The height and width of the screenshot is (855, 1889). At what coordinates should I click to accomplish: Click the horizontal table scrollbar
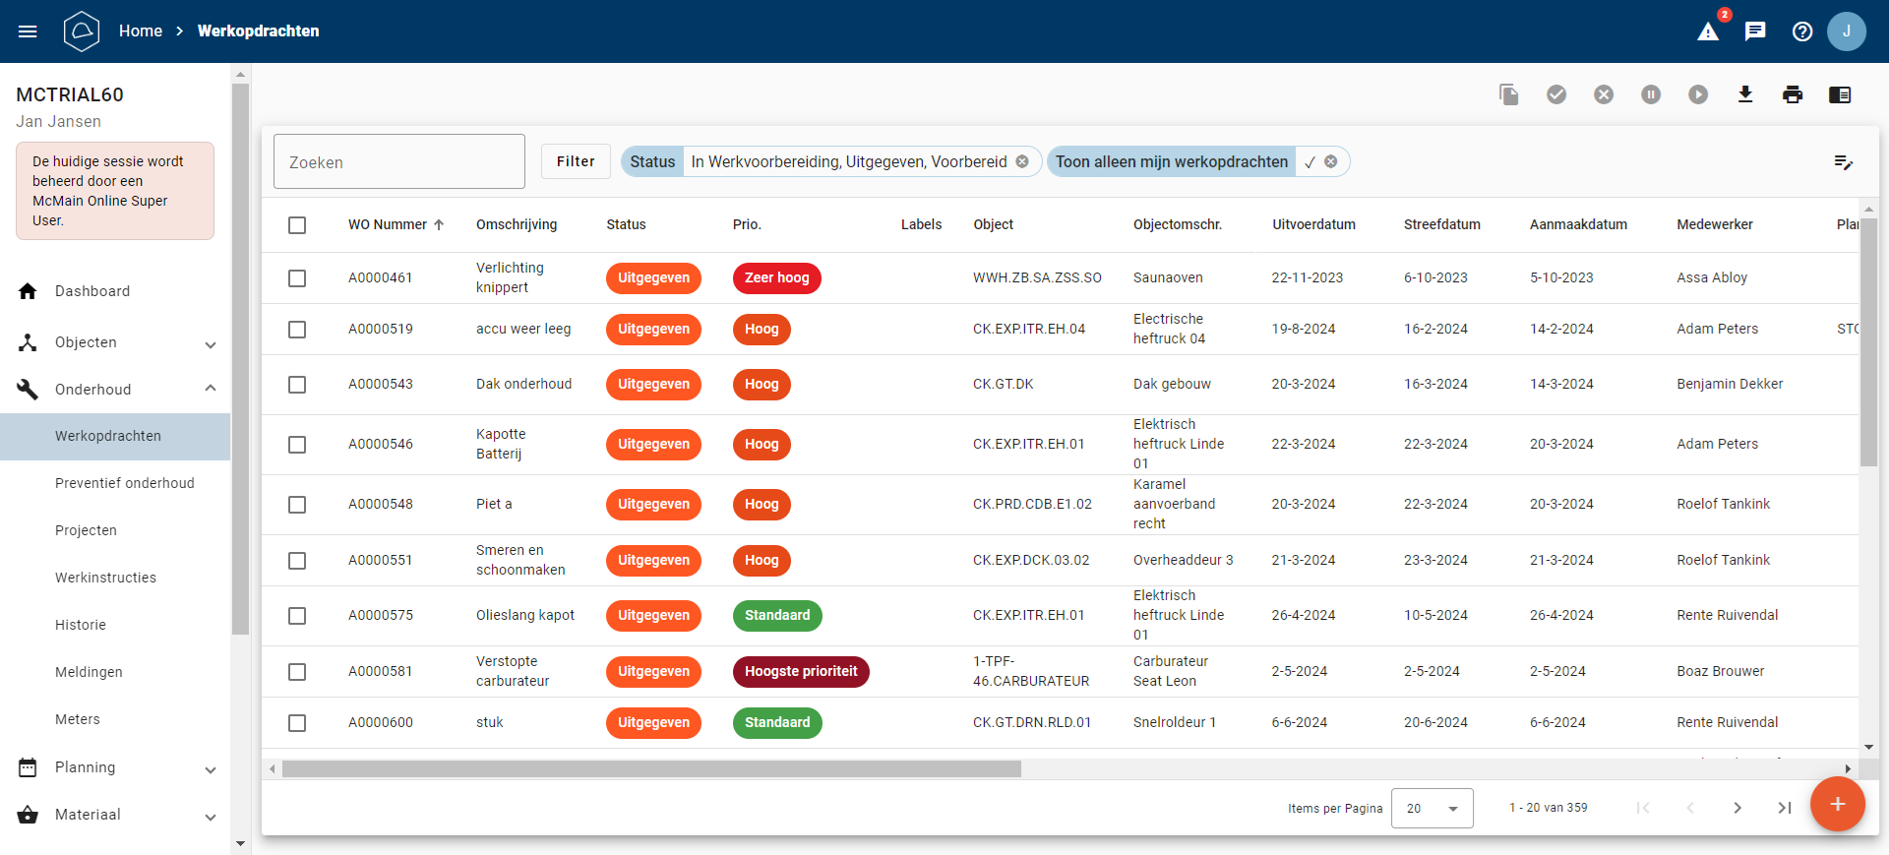[x=651, y=769]
